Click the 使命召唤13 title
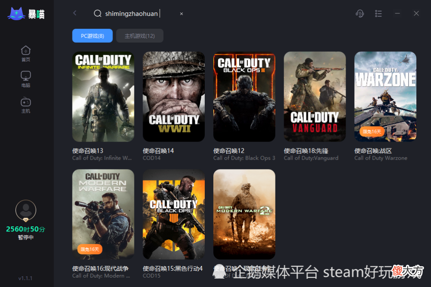 [87, 151]
